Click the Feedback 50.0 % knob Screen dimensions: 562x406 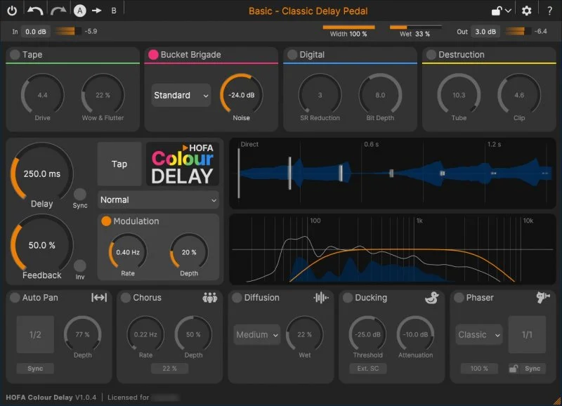[x=42, y=245]
